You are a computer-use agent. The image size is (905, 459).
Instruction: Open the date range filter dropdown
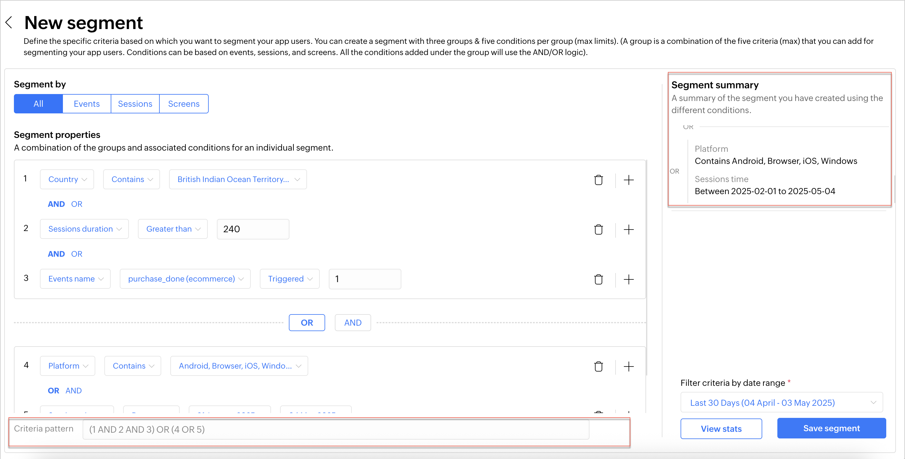(x=781, y=402)
